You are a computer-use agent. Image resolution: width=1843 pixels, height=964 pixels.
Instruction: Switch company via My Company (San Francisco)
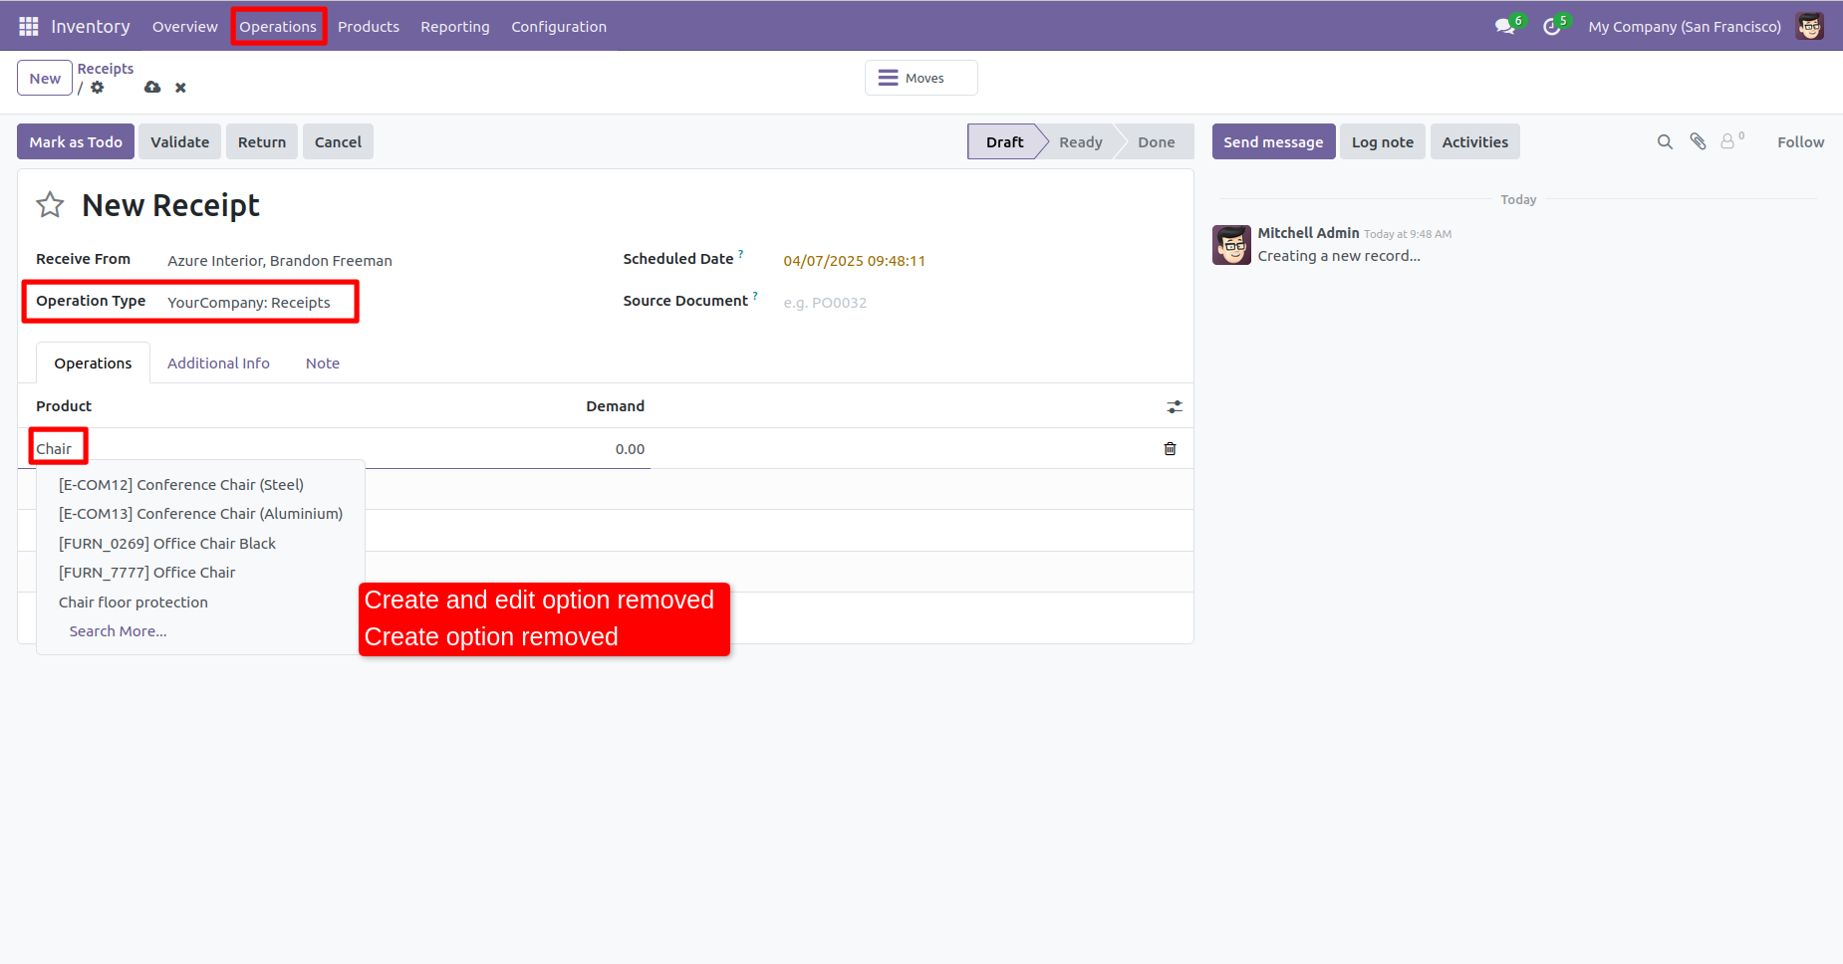tap(1685, 27)
